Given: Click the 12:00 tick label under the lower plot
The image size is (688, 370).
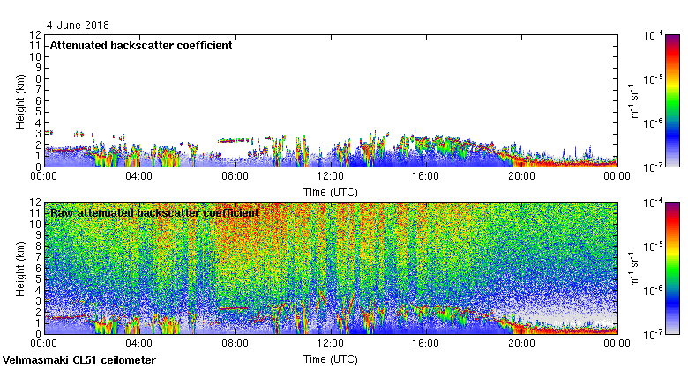Looking at the screenshot, I should point(331,344).
